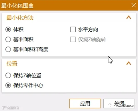
Task: Click the 最小化包围盒 title bar text
Action: [17, 6]
